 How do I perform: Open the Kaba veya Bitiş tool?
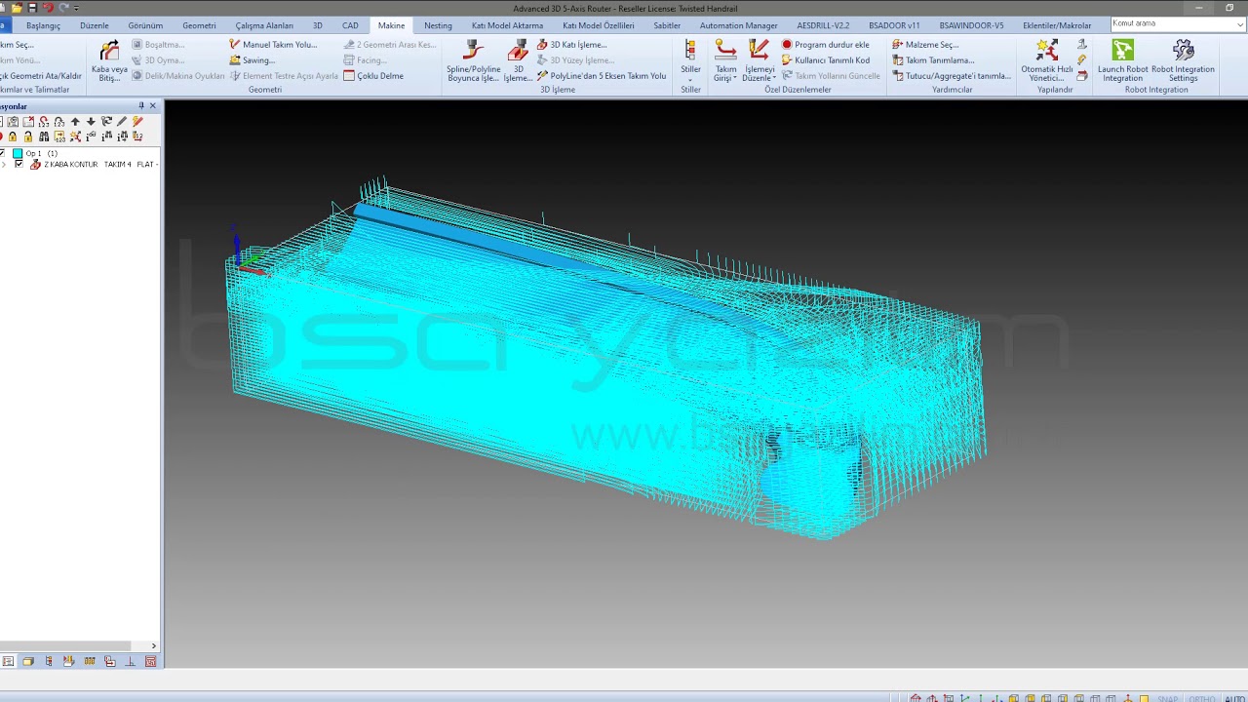coord(109,59)
